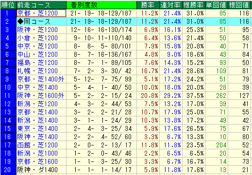The image size is (252, 175).
Task: Click the 12- 16- 16-130/174 record cell
Action: [101, 30]
